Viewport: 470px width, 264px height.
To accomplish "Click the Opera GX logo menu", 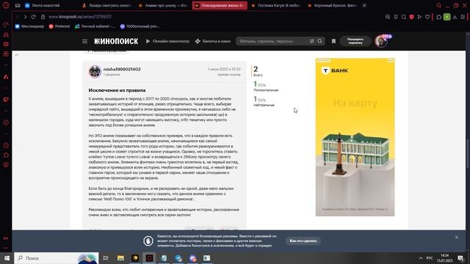I will pyautogui.click(x=6, y=5).
